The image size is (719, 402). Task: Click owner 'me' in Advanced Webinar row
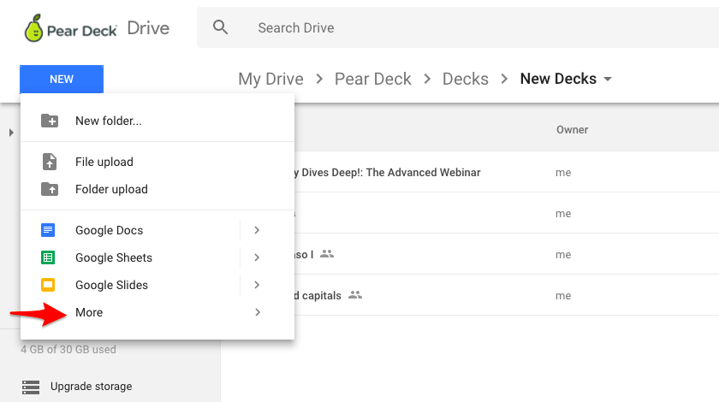pos(563,173)
